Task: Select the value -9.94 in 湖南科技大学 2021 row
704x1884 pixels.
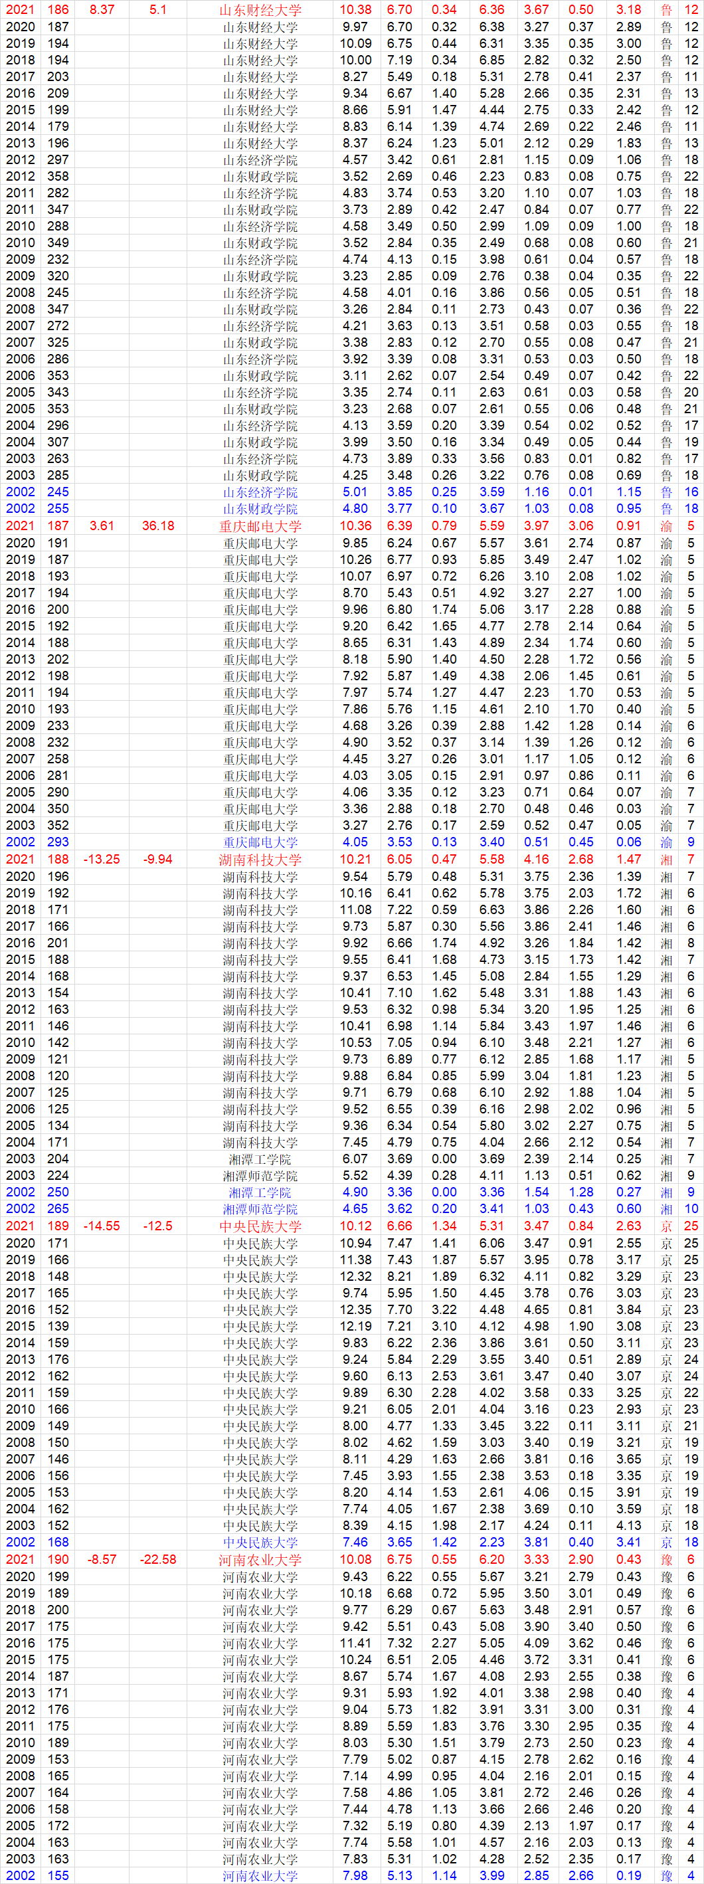Action: pyautogui.click(x=158, y=860)
